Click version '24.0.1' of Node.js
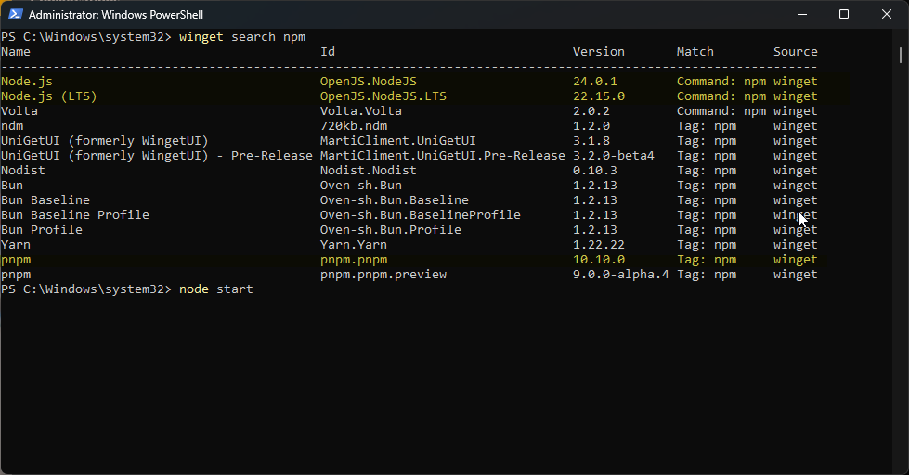 [x=595, y=82]
